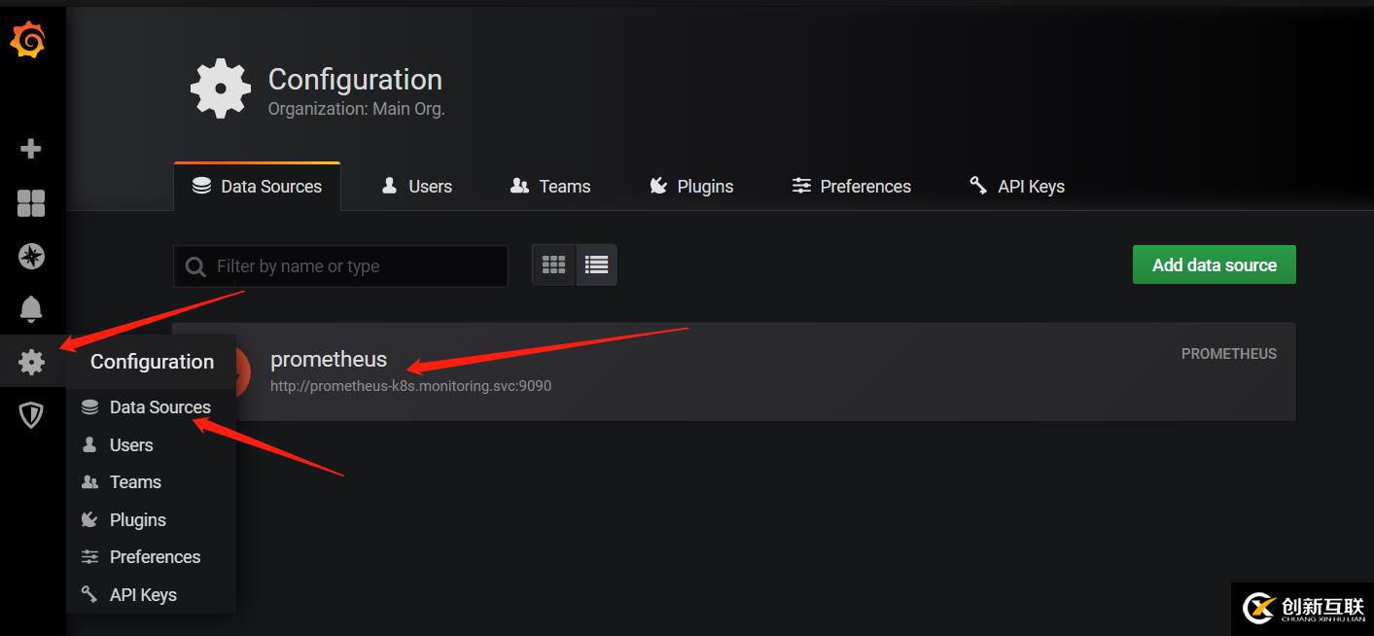Open the prometheus data source

coord(734,371)
